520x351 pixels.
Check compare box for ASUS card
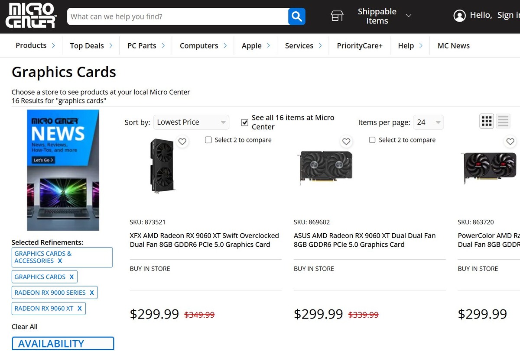coord(372,140)
